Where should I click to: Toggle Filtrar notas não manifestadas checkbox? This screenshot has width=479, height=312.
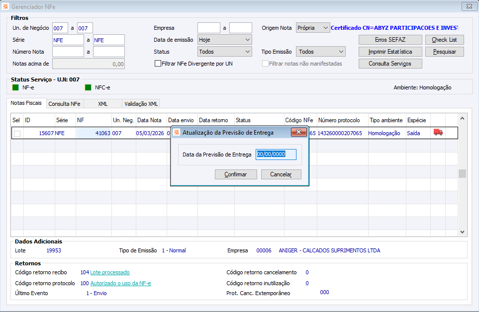pos(265,64)
